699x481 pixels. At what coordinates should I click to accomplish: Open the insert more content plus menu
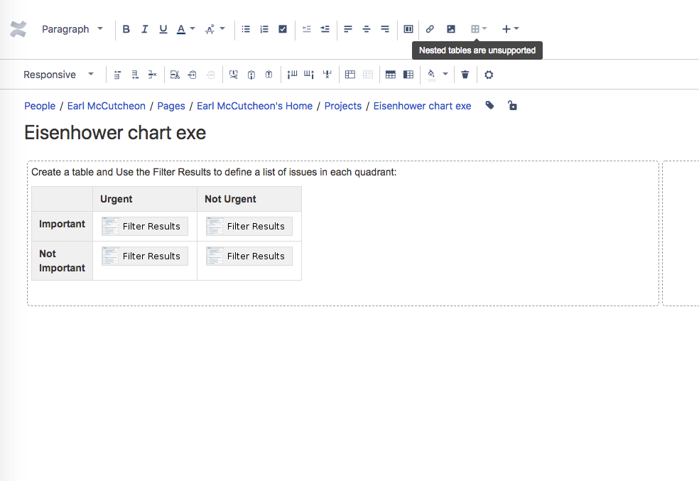click(x=511, y=29)
